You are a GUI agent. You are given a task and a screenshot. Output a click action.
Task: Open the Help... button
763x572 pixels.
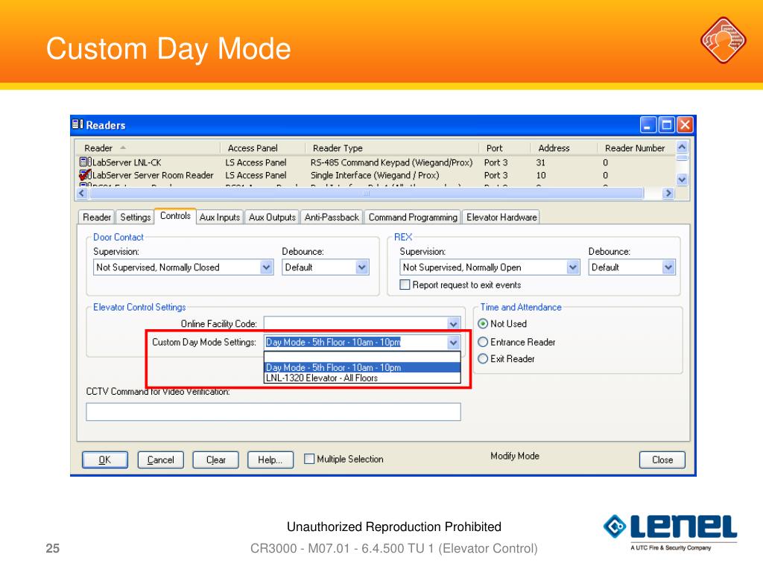pos(270,460)
